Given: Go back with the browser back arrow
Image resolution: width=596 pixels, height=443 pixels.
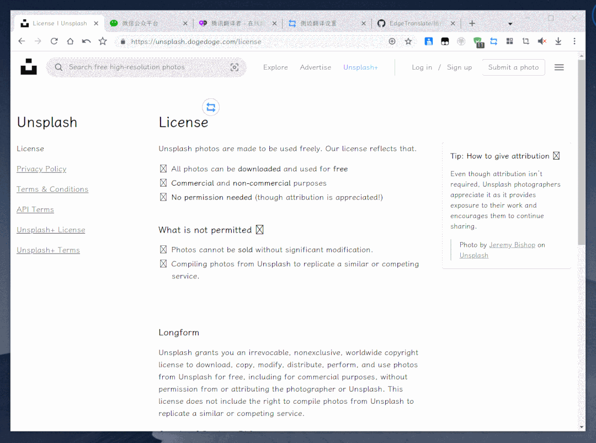Looking at the screenshot, I should point(22,41).
